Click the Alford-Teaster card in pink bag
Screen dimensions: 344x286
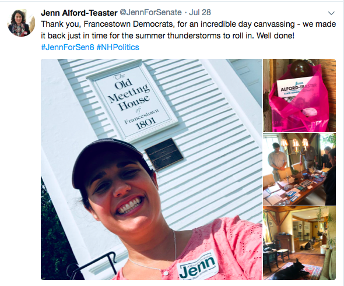296,88
